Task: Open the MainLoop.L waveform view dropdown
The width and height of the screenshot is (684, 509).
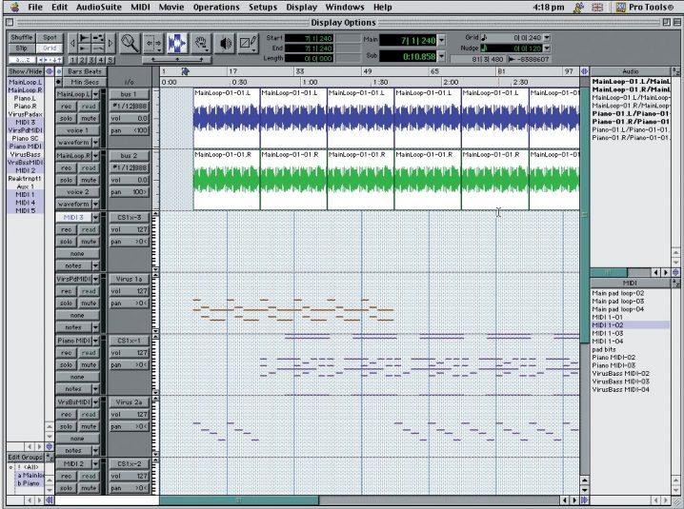Action: [77, 142]
